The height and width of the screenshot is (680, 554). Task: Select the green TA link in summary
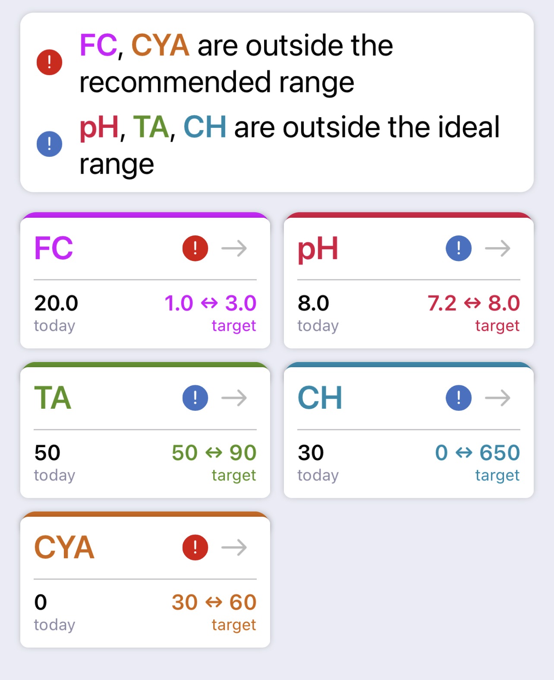[x=151, y=127]
